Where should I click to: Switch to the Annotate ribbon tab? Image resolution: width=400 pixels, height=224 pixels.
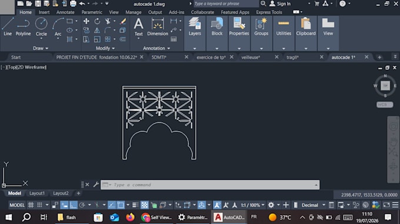65,12
